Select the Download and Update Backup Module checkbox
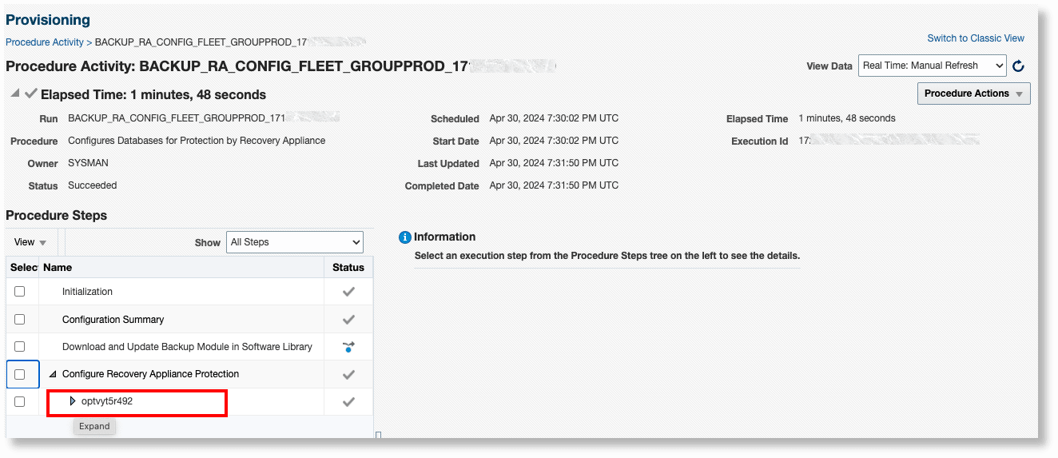The image size is (1058, 458). (x=20, y=347)
